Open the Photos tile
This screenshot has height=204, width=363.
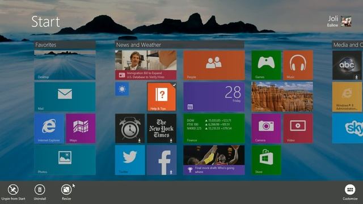pos(65,160)
